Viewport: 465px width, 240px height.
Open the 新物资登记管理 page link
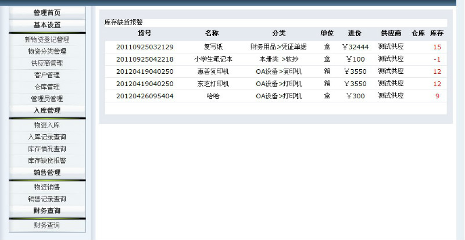[x=46, y=40]
